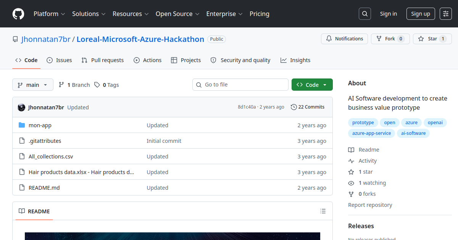Switch to the Projects tab
This screenshot has width=458, height=240.
186,60
